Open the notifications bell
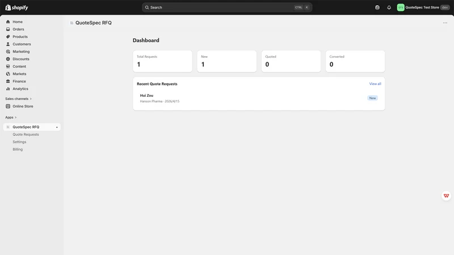 tap(389, 7)
